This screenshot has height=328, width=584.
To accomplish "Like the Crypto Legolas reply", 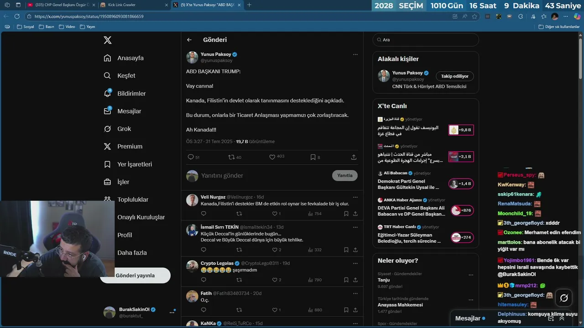I will pos(275,280).
